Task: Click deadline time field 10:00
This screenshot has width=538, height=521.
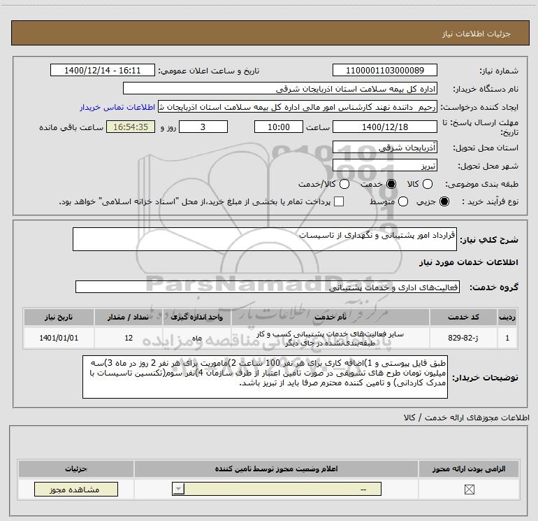Action: click(x=279, y=127)
